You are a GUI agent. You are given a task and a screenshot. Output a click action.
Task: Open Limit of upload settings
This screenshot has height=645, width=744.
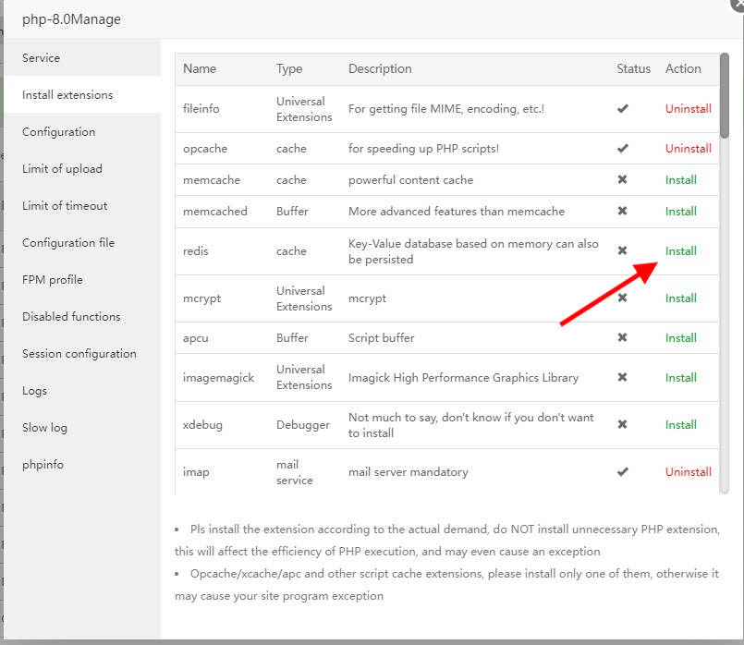pos(62,169)
